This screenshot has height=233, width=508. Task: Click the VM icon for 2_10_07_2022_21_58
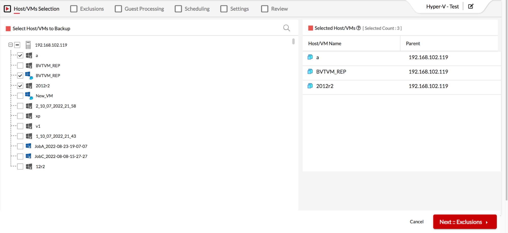coord(29,106)
